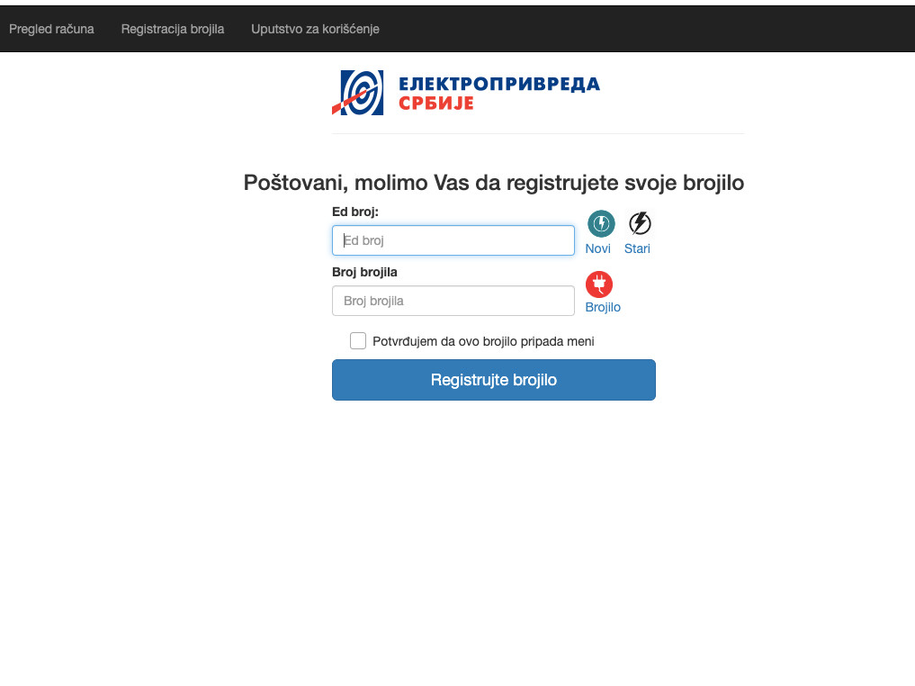
Task: Click the EPS circular logo emblem
Action: (x=362, y=93)
